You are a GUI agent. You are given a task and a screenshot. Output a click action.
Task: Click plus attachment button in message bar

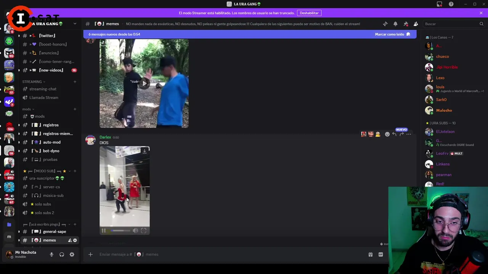[x=90, y=254]
